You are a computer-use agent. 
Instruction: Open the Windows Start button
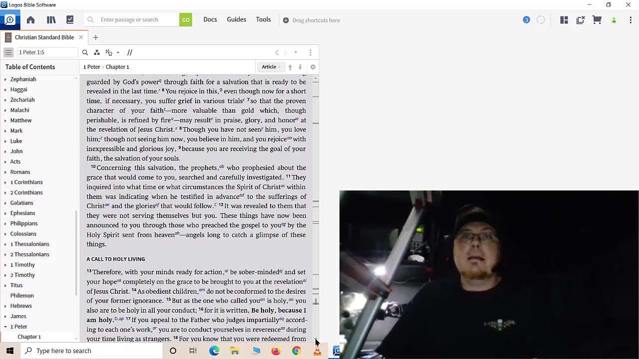(10, 351)
